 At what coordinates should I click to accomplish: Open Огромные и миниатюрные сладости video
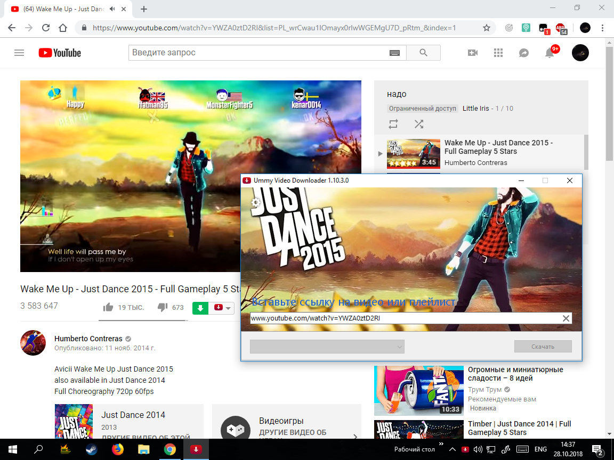515,374
